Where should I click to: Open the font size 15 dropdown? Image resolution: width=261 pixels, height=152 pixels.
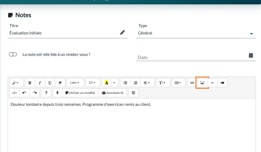[x=92, y=83]
